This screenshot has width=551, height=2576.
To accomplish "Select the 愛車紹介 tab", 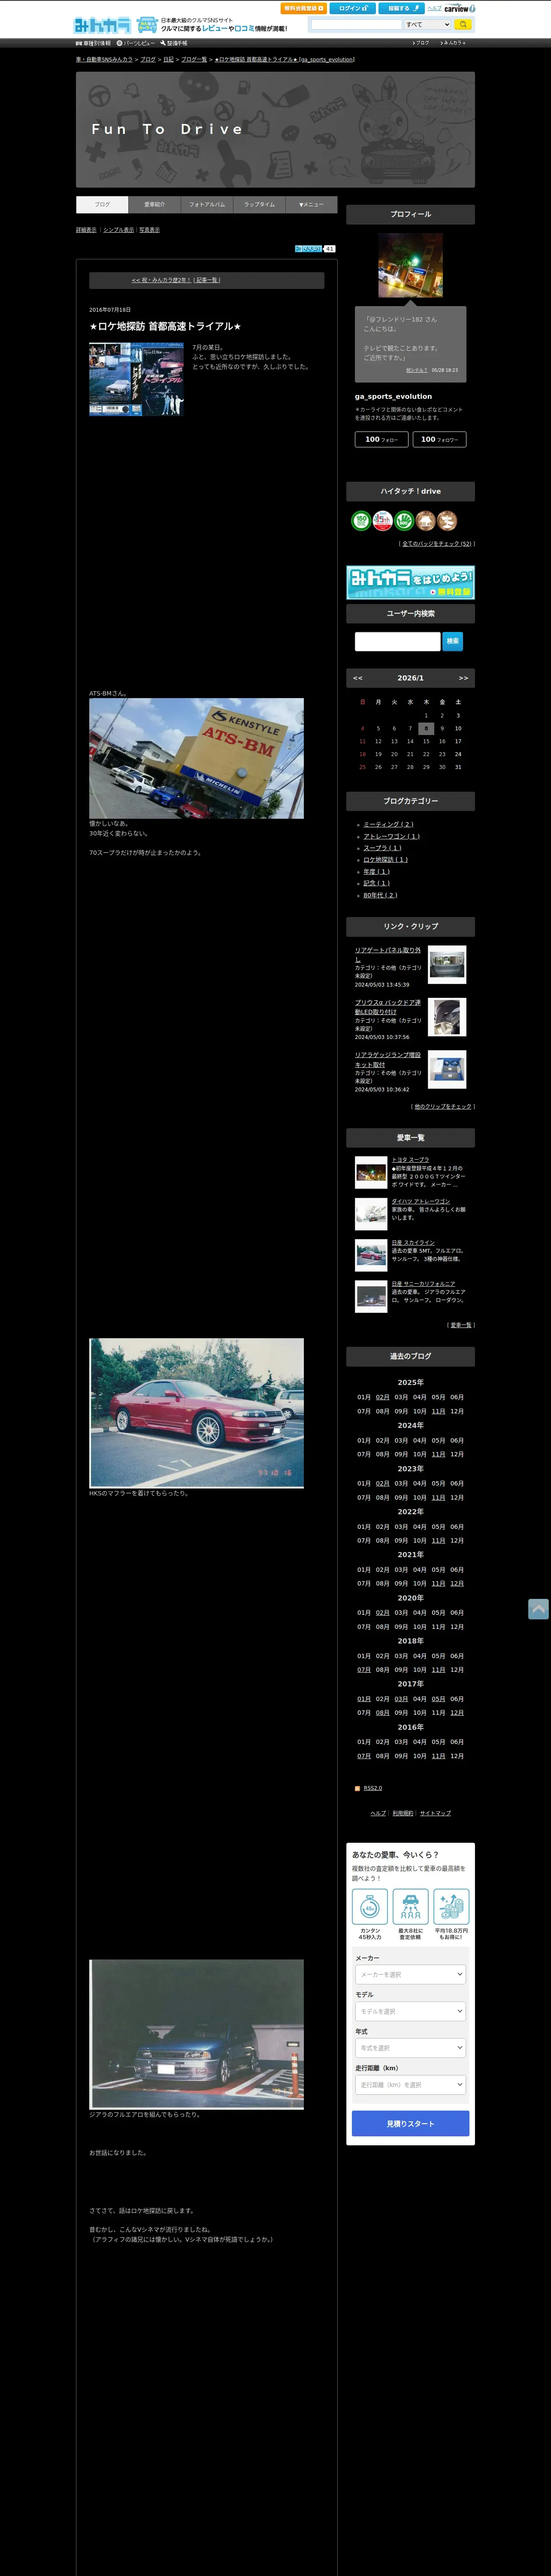I will [155, 204].
